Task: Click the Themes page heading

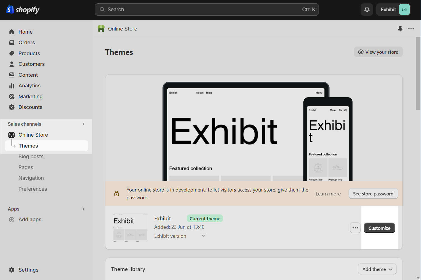Action: (119, 52)
